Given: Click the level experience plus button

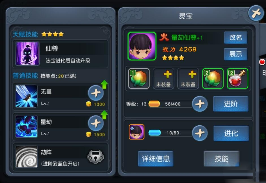Looking at the screenshot, I should (200, 104).
